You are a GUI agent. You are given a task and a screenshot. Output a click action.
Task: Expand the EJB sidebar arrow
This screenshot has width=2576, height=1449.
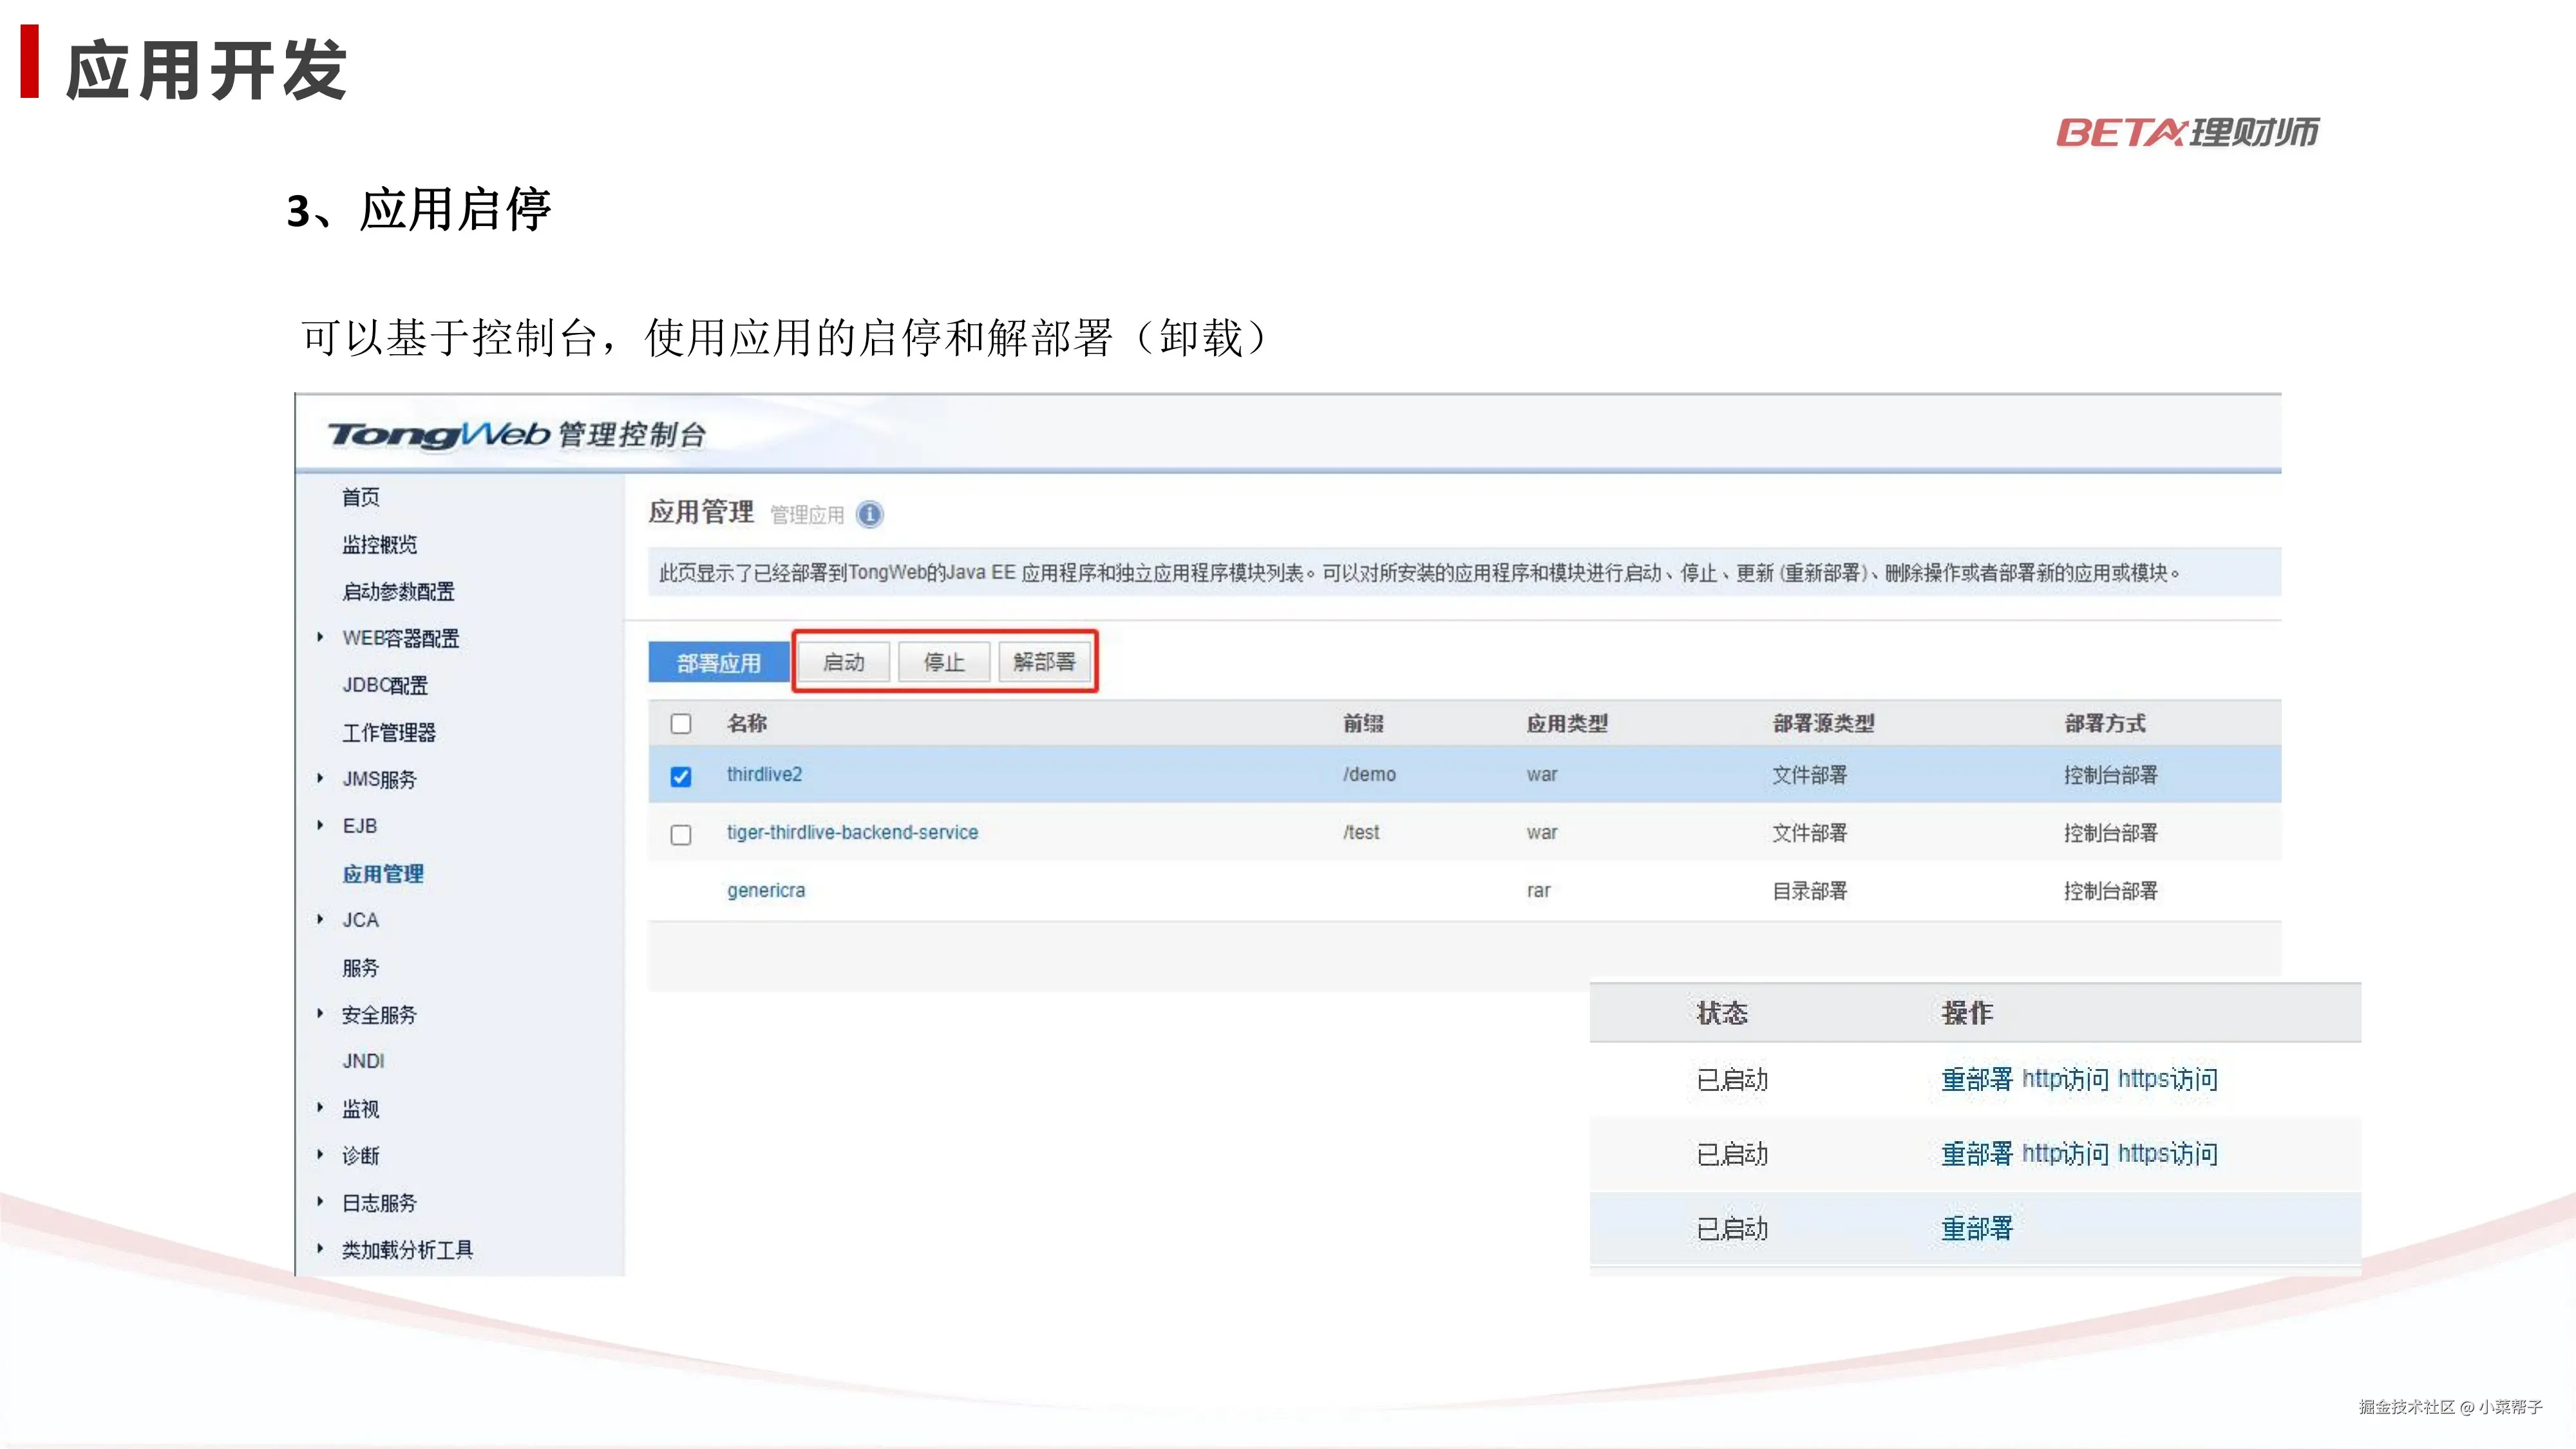320,825
